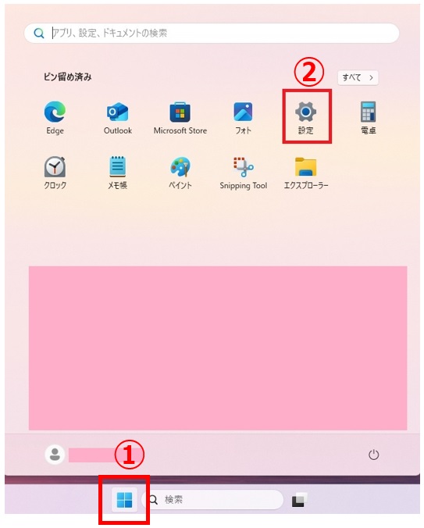Launch the ペイント paint app
Image resolution: width=424 pixels, height=528 pixels.
[x=180, y=173]
